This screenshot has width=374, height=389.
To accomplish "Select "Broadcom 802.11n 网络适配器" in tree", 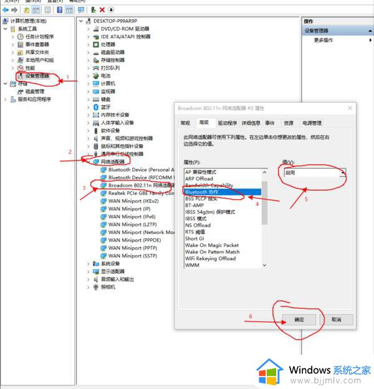I will pyautogui.click(x=141, y=185).
